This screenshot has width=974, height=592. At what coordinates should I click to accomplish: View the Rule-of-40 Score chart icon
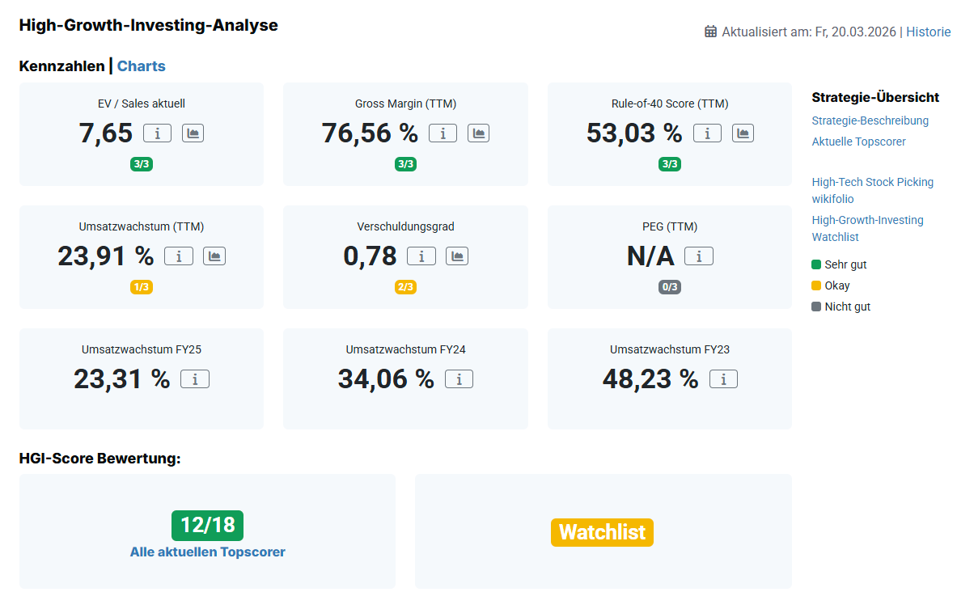(743, 133)
